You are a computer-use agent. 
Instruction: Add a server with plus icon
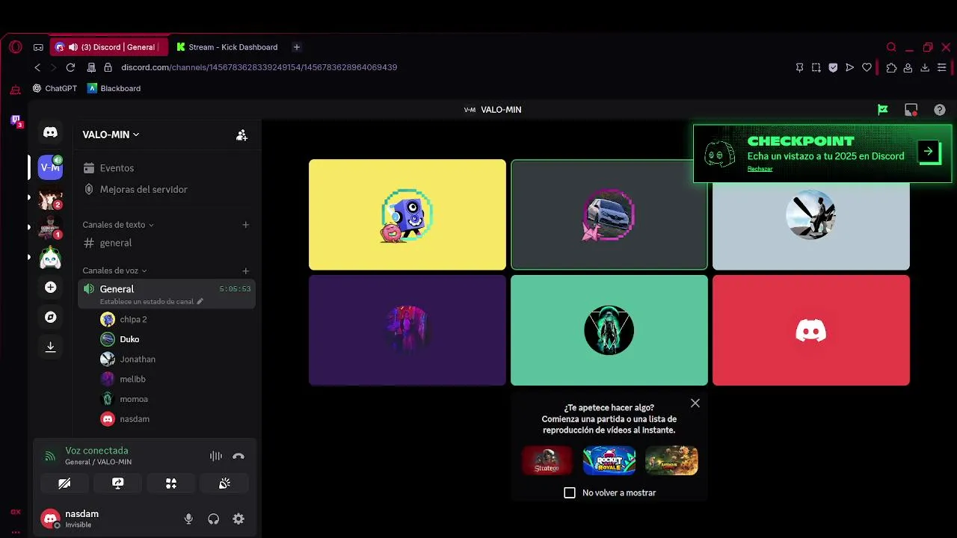pos(50,287)
